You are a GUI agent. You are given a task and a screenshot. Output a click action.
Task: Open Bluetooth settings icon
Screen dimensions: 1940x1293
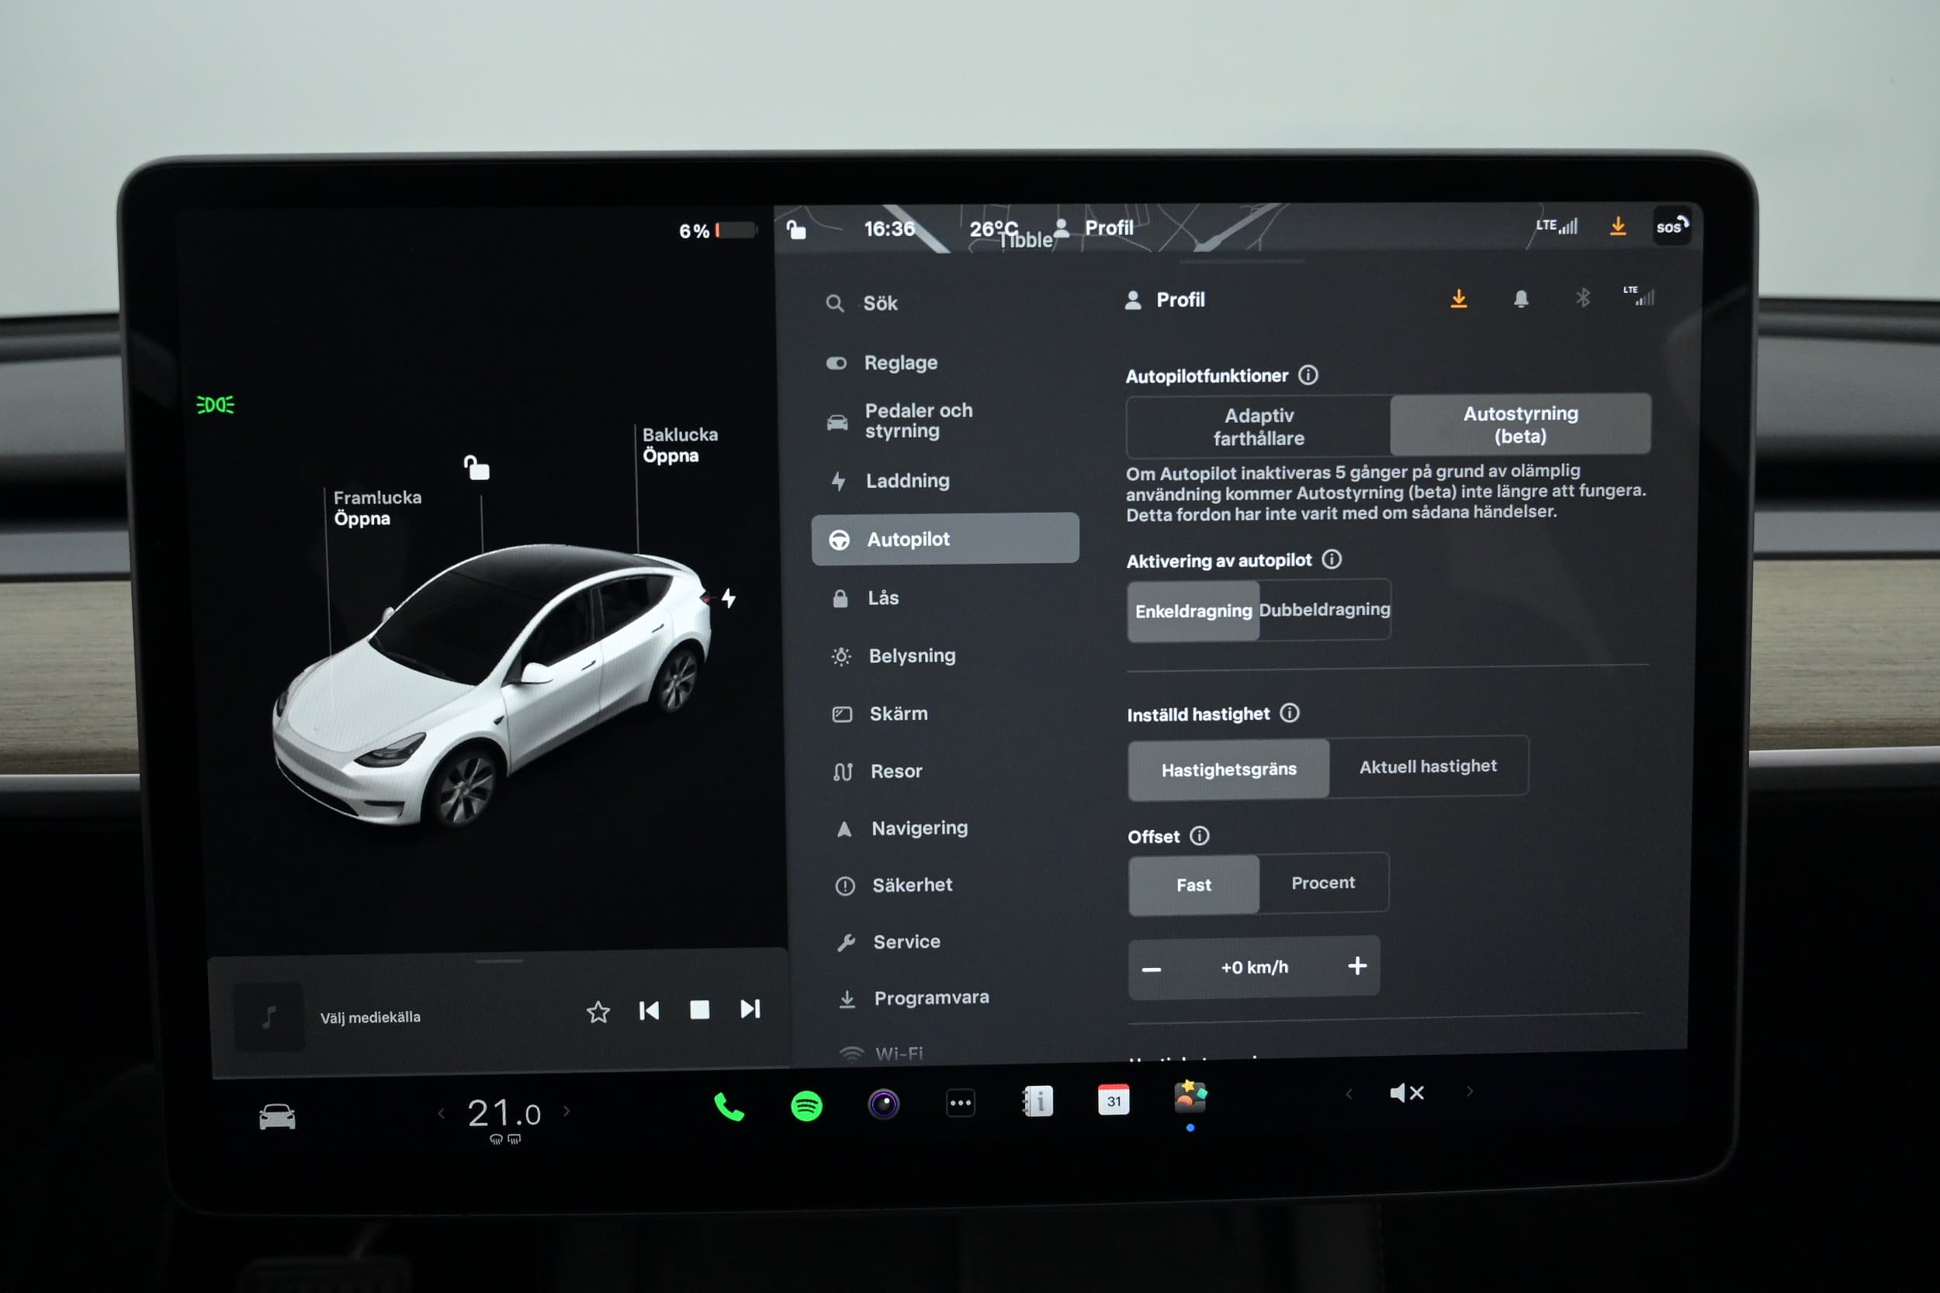(x=1582, y=298)
